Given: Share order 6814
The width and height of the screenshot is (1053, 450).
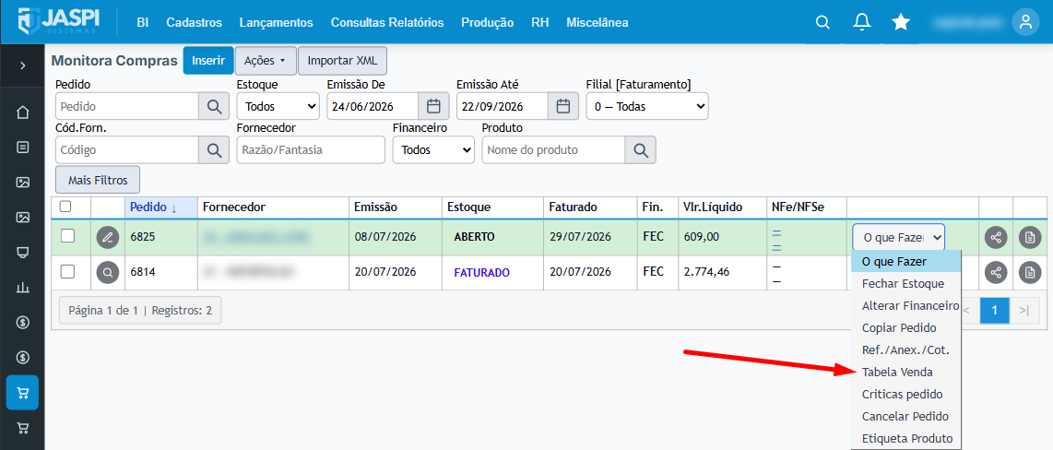Looking at the screenshot, I should pyautogui.click(x=996, y=272).
